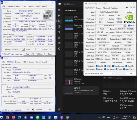The image size is (137, 120).
Task: Switch to Sensors tab in GPU-Z
Action: coord(99,8)
